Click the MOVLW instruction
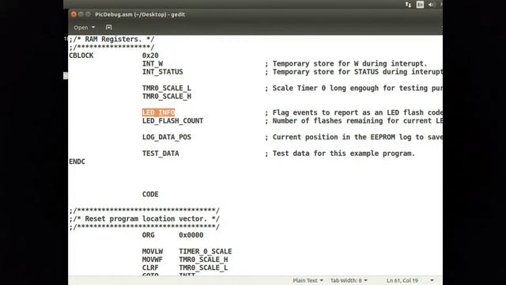 click(153, 252)
